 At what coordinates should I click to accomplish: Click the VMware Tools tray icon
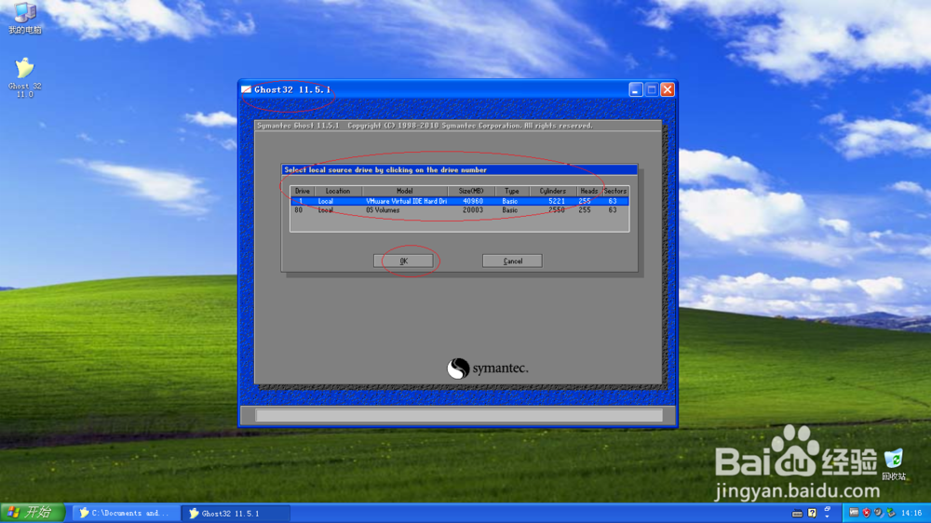click(x=854, y=513)
